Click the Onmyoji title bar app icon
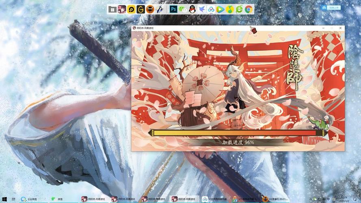This screenshot has height=203, width=361. [x=134, y=28]
